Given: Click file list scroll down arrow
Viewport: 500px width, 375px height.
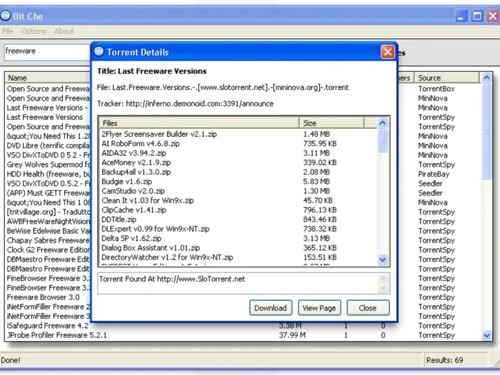Looking at the screenshot, I should coord(382,259).
